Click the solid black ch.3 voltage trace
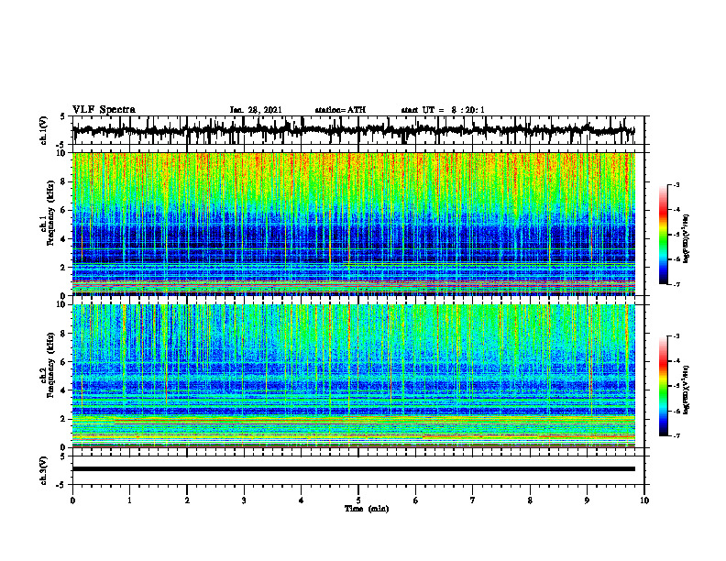 [x=354, y=469]
